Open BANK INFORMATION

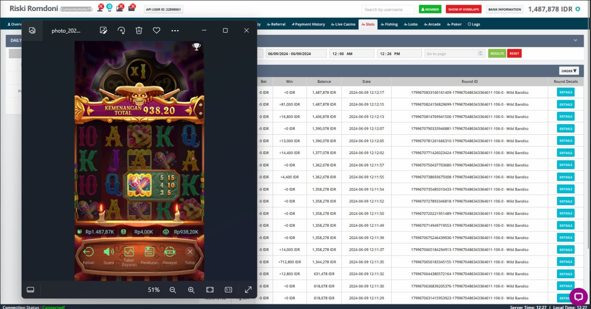pos(504,9)
